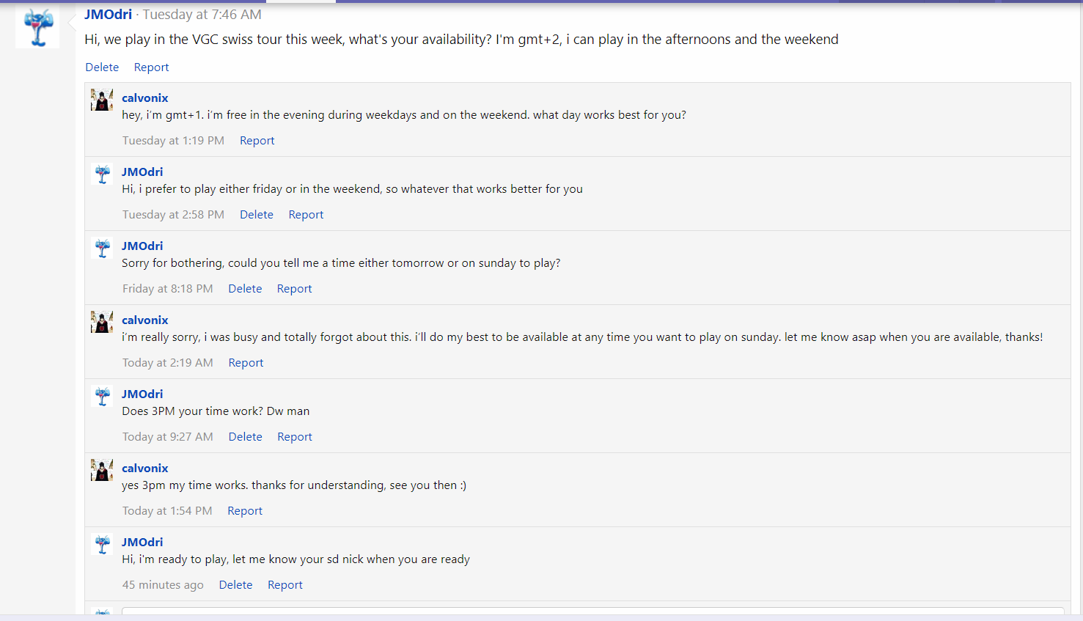Open calvonix's avatar on the gmt+1 reply
The image size is (1083, 621).
(102, 100)
